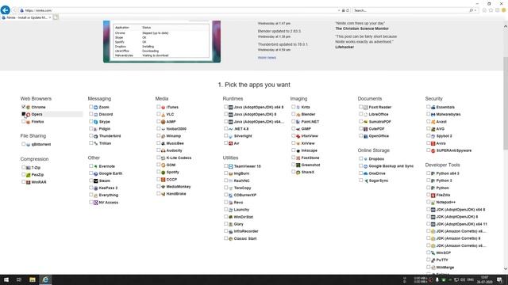Click the SugarSync label

pyautogui.click(x=378, y=181)
